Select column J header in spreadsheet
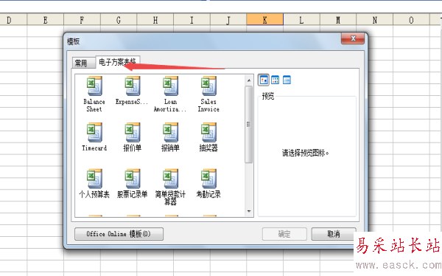This screenshot has width=442, height=276. (x=228, y=20)
